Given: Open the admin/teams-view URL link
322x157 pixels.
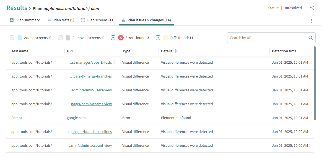Looking at the screenshot, I should 91,104.
